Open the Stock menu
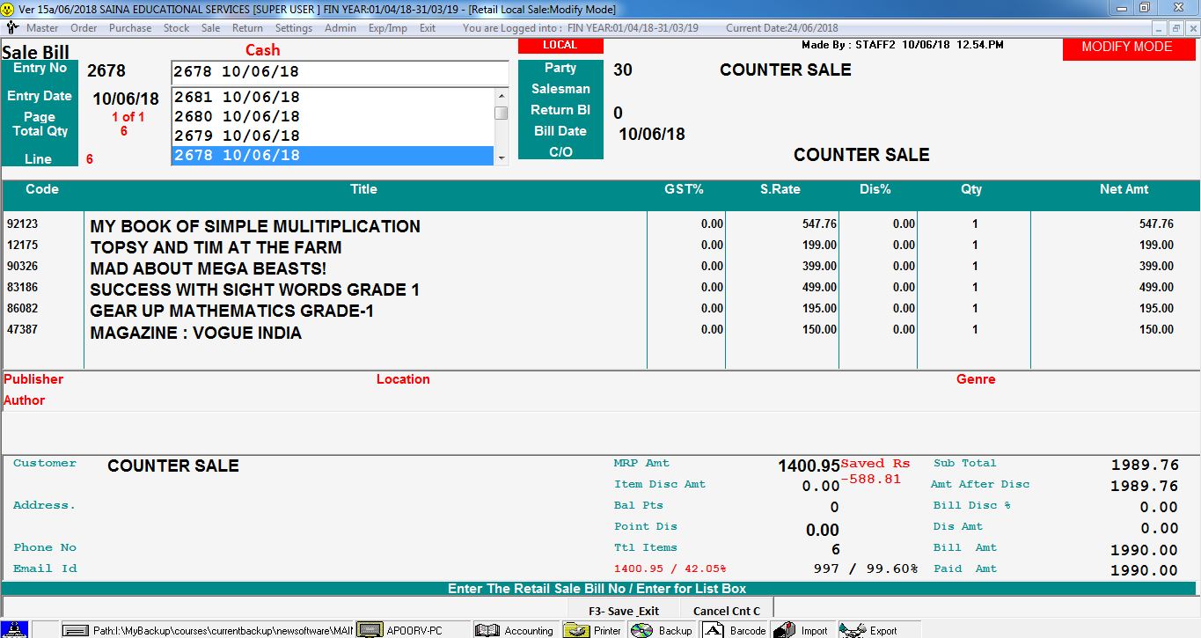The width and height of the screenshot is (1201, 638). coord(176,28)
